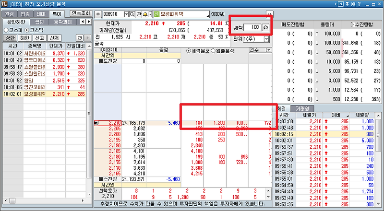Expand the stock name field corner arrow
This screenshot has width=384, height=211.
tap(208, 16)
